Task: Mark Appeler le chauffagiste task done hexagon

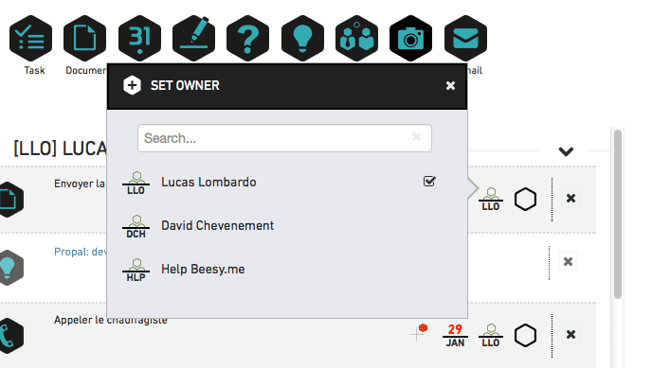Action: tap(526, 335)
